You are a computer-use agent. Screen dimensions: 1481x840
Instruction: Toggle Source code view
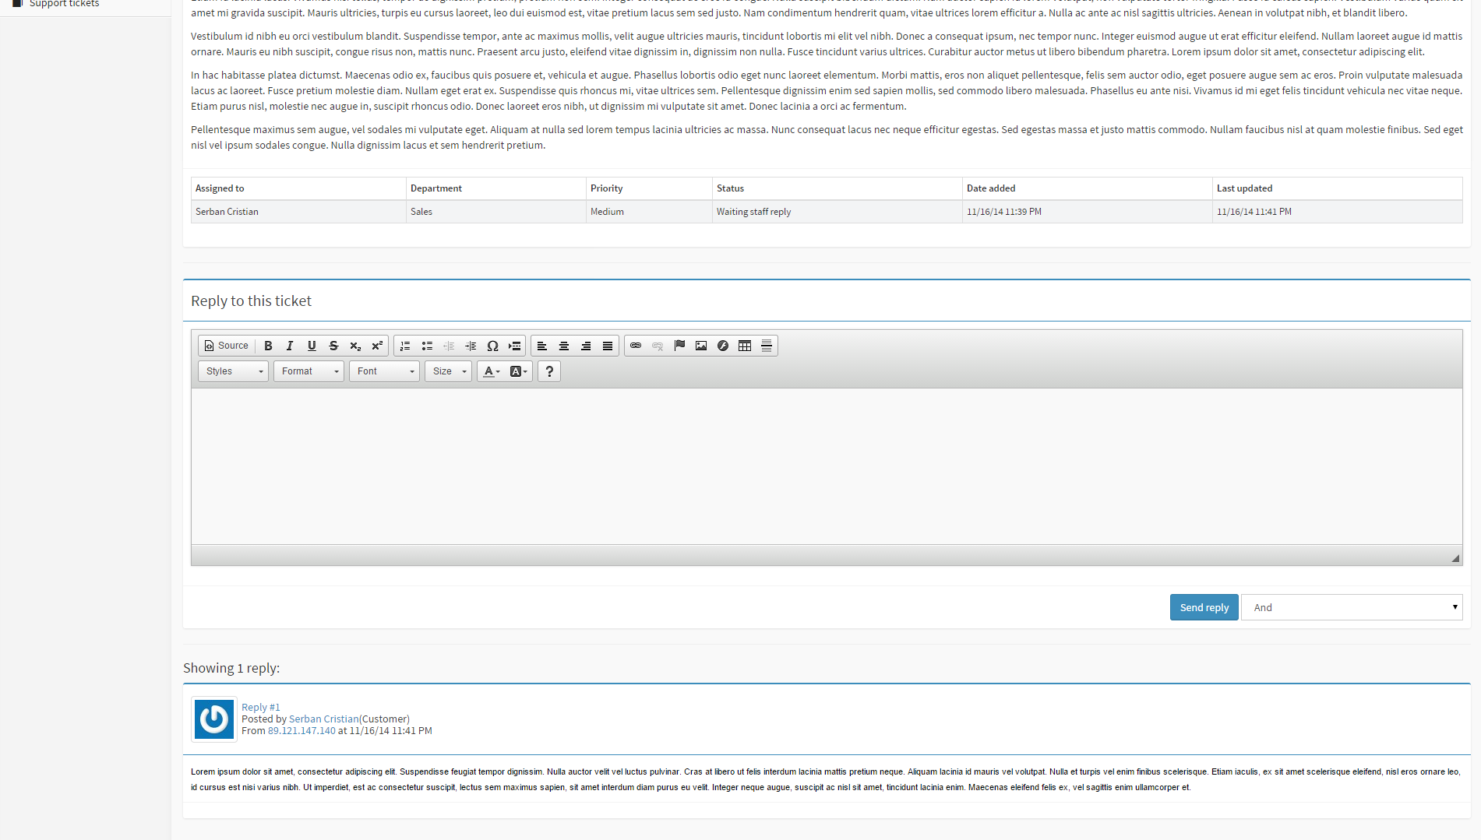226,346
